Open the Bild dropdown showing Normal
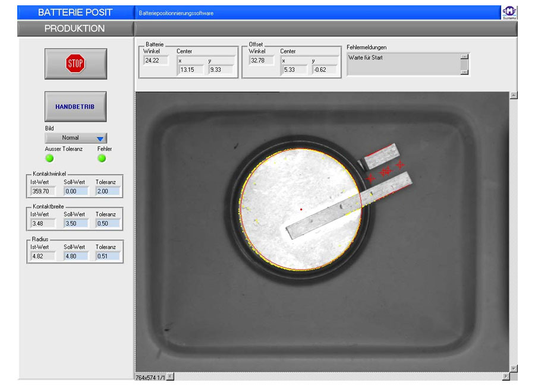The image size is (535, 386). [70, 138]
